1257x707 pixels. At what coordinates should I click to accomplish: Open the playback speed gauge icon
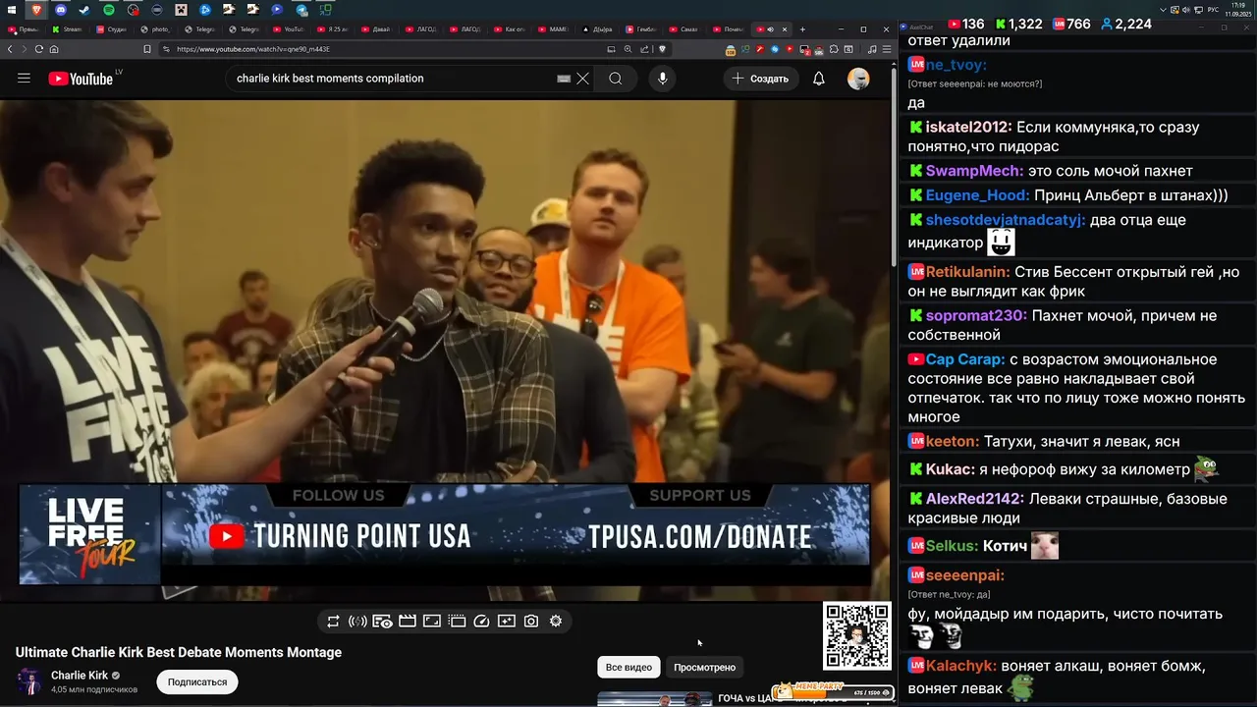(x=481, y=622)
